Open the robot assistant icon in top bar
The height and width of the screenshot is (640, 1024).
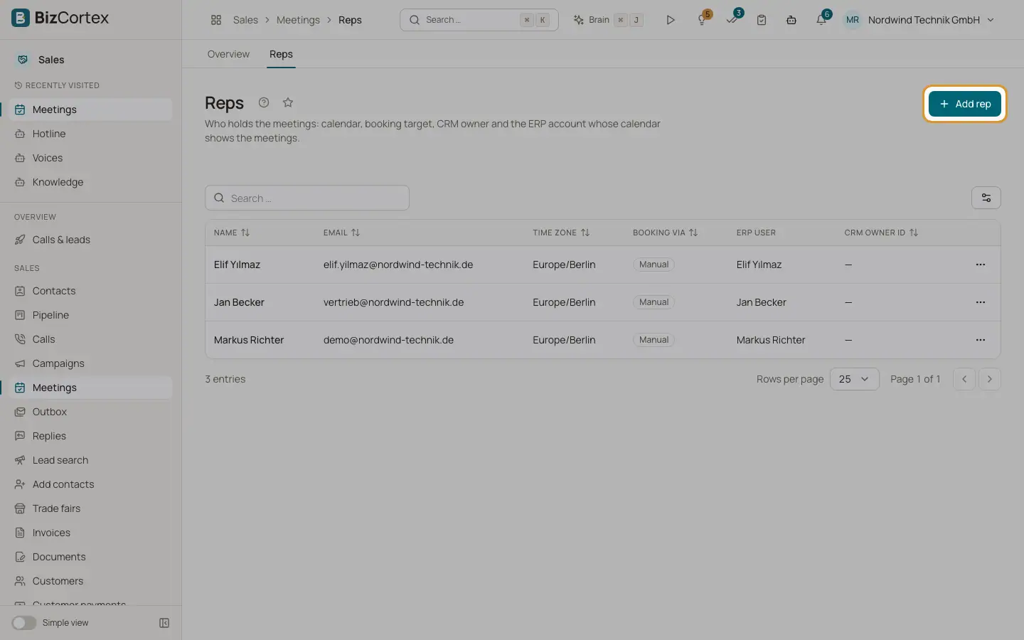(x=791, y=20)
